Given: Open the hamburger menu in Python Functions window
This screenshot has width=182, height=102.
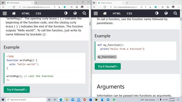Looking at the screenshot, I should (96, 13).
